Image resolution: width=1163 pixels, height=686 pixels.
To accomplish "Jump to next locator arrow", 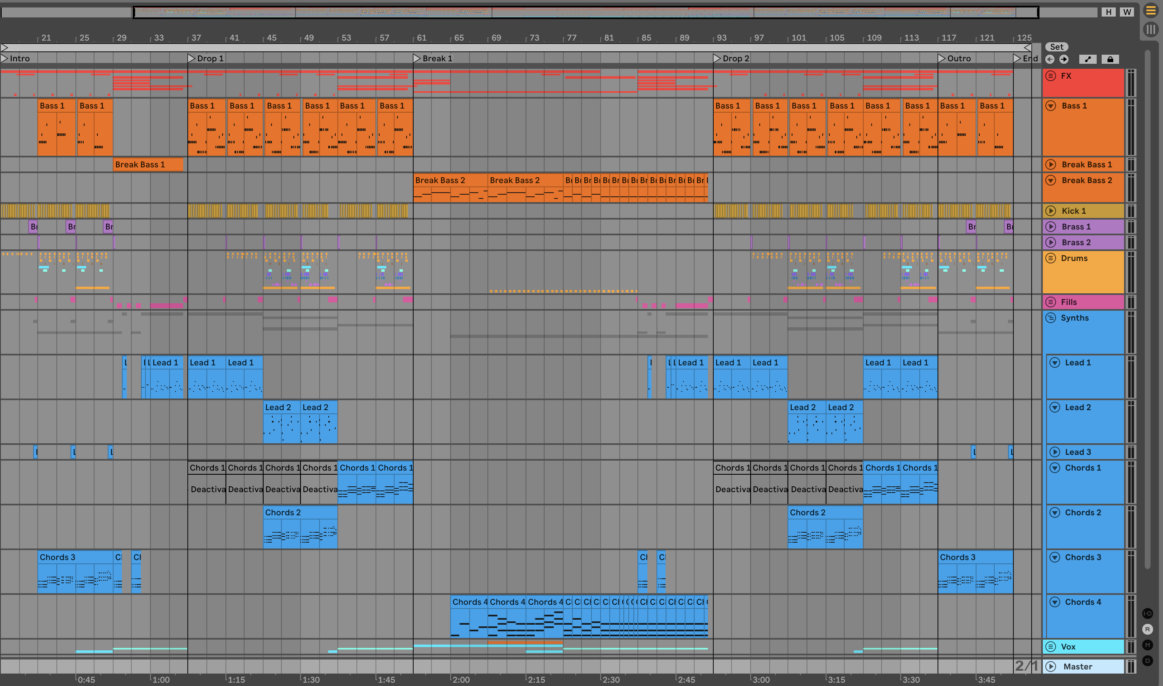I will click(1064, 59).
